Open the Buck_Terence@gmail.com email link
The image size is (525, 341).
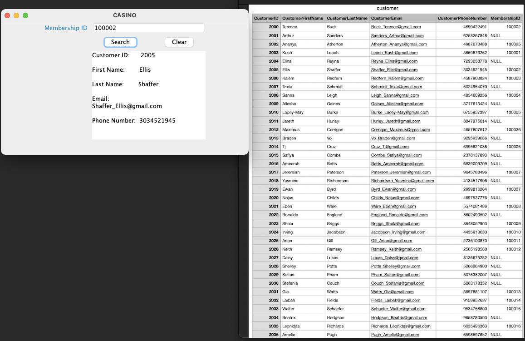396,27
